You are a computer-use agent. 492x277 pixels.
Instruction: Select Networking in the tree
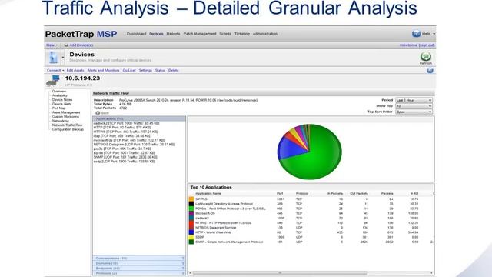pyautogui.click(x=61, y=121)
